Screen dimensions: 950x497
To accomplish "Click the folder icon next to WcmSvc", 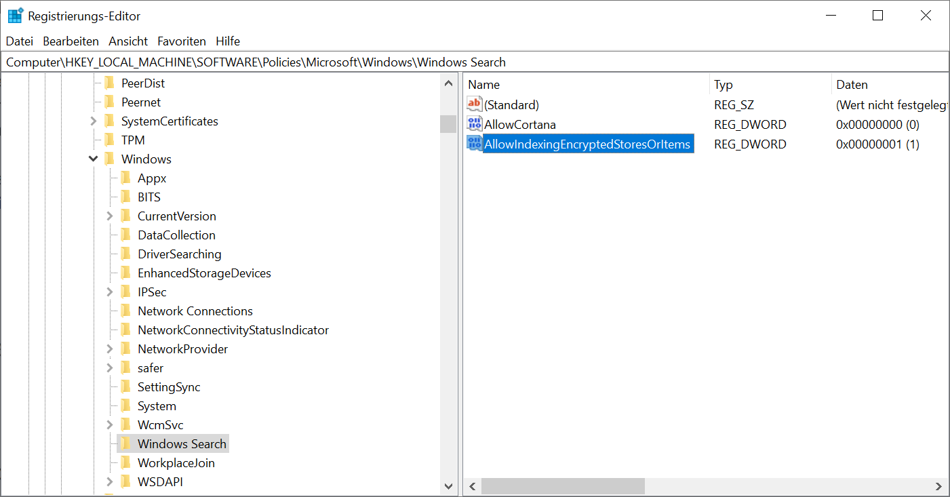I will (x=125, y=425).
